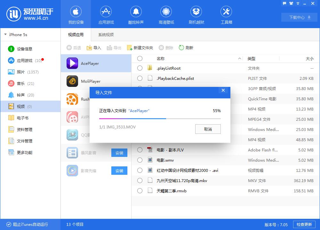Open the 高清壁纸 wallpapers section
Viewport: 320px width, 230px height.
pos(166,14)
